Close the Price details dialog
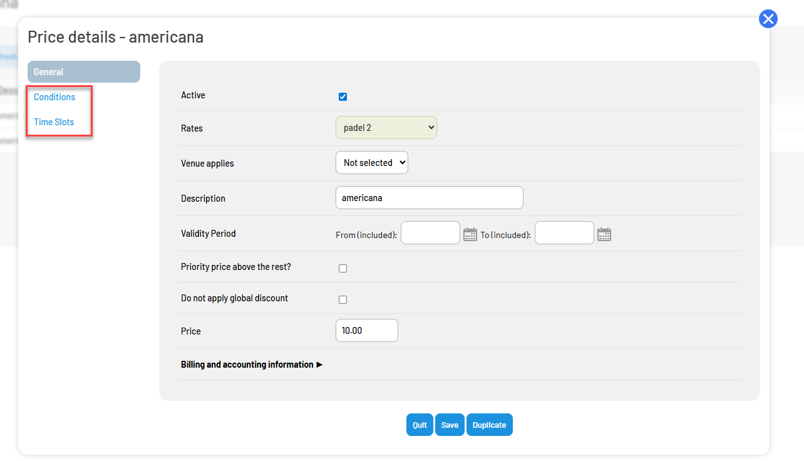This screenshot has width=804, height=461. 768,19
